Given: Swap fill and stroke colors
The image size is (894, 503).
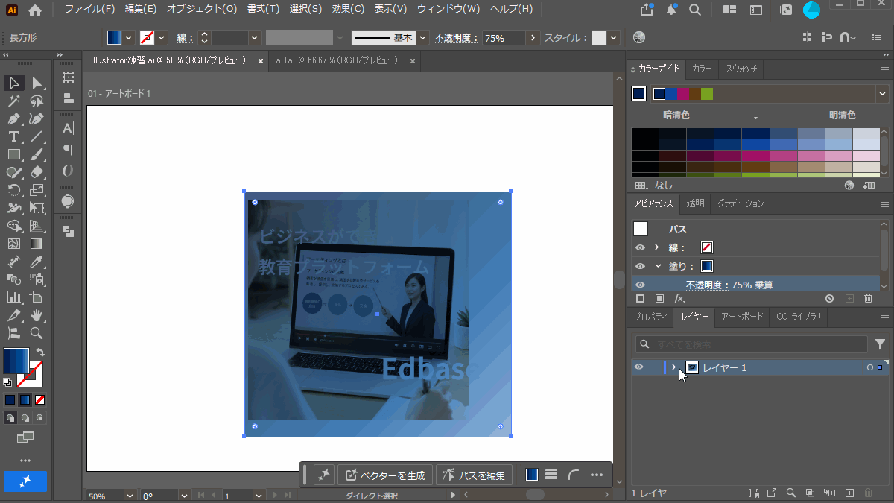Looking at the screenshot, I should (39, 352).
